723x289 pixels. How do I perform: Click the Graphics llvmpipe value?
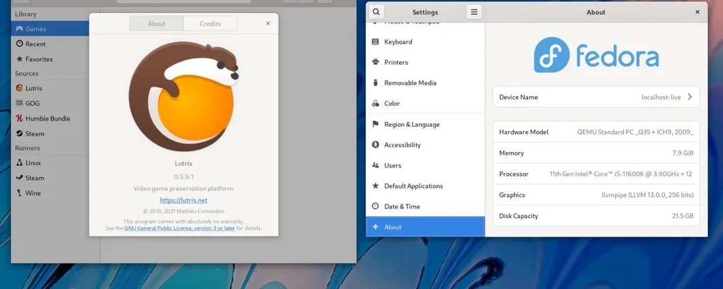pyautogui.click(x=648, y=195)
